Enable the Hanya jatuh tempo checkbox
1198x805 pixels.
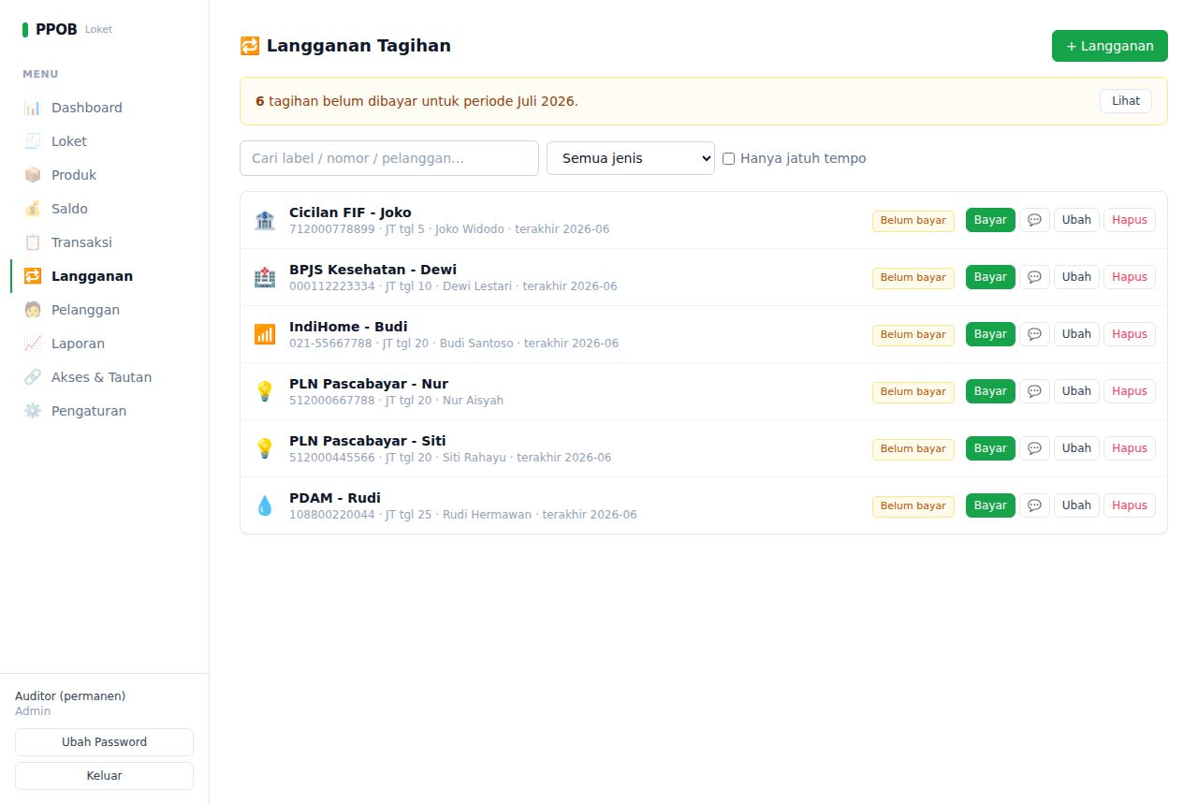point(729,159)
